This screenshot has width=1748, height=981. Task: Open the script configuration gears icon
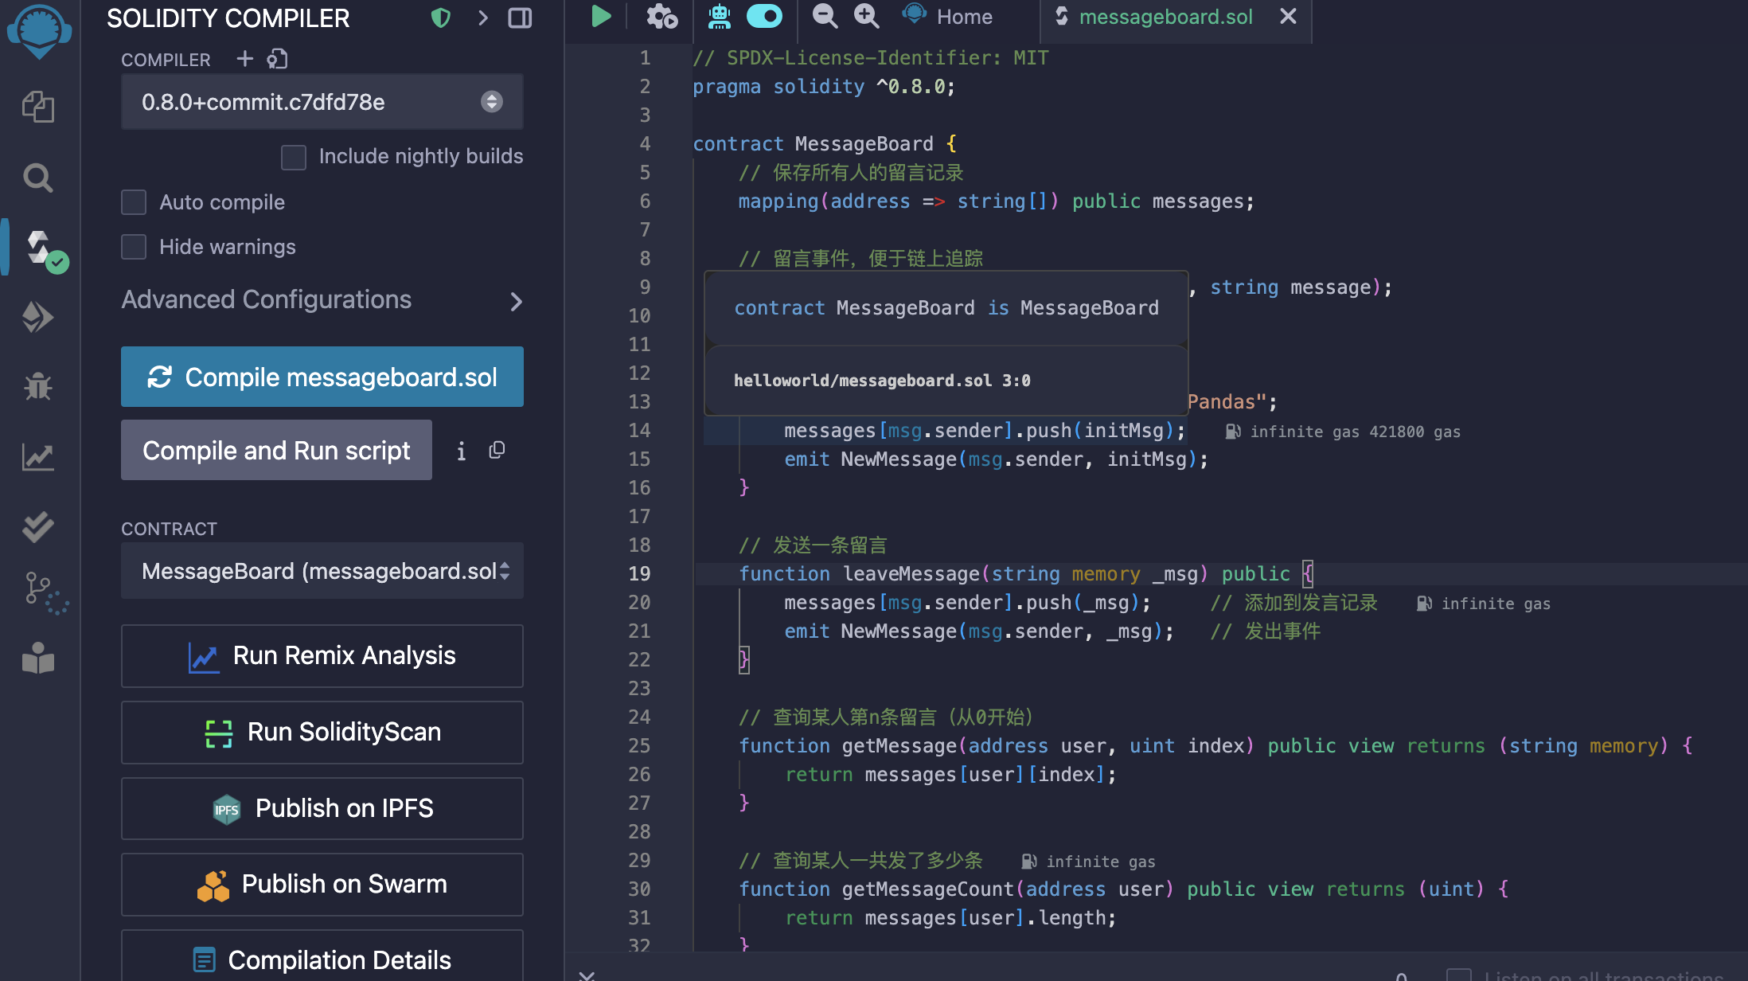pos(661,16)
